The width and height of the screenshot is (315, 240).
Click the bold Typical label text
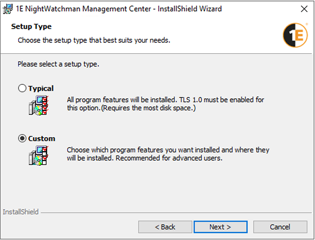point(41,88)
